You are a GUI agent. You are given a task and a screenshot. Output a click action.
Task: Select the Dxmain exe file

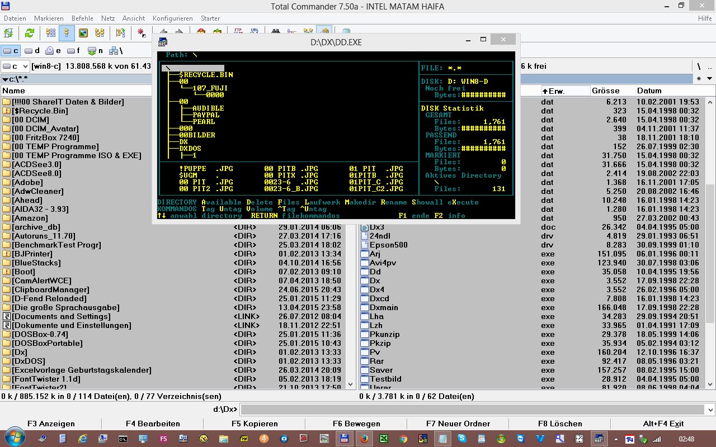pos(379,307)
